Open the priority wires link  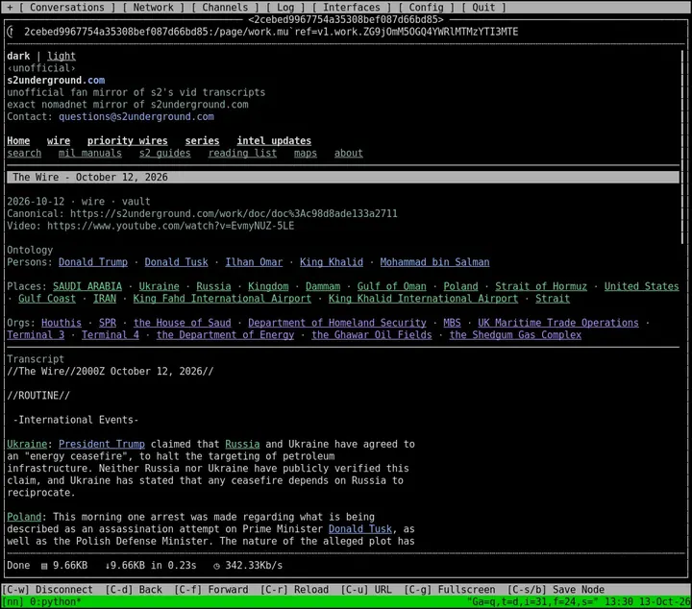[128, 140]
